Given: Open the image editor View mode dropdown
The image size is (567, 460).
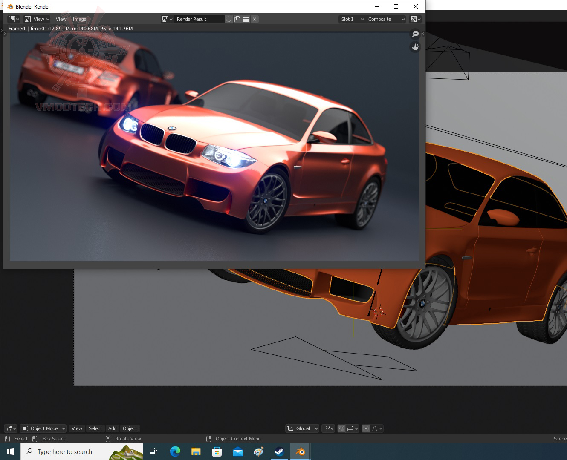Looking at the screenshot, I should pyautogui.click(x=37, y=19).
